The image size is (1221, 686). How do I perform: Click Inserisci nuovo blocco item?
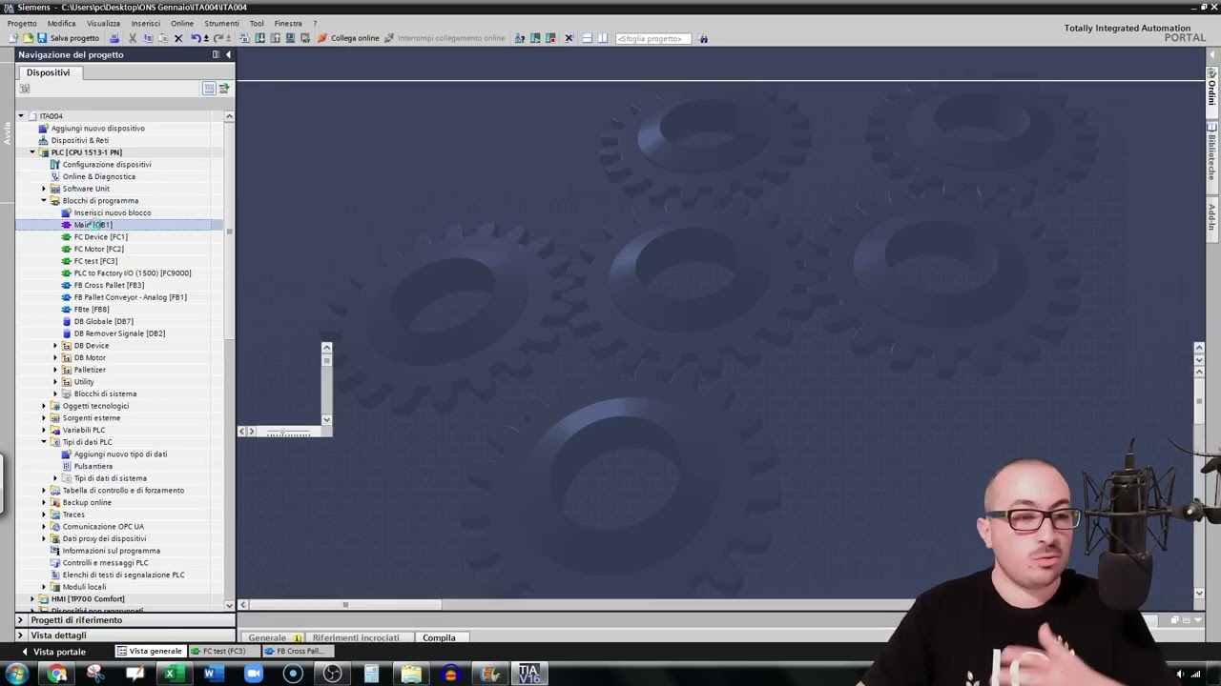coord(112,212)
